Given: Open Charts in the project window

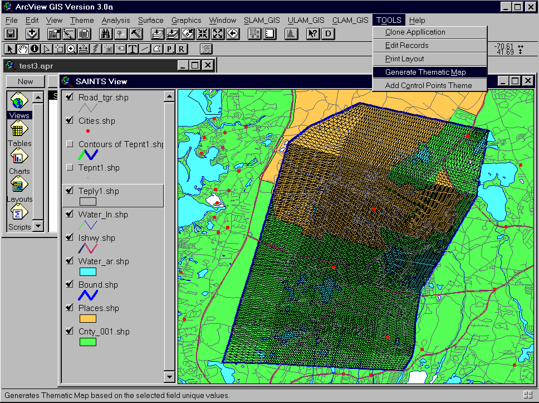Looking at the screenshot, I should click(19, 162).
